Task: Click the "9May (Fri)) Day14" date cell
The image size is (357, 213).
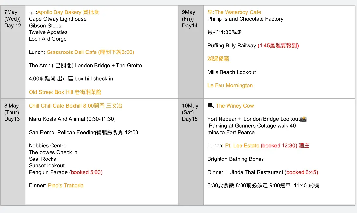Action: (x=191, y=52)
